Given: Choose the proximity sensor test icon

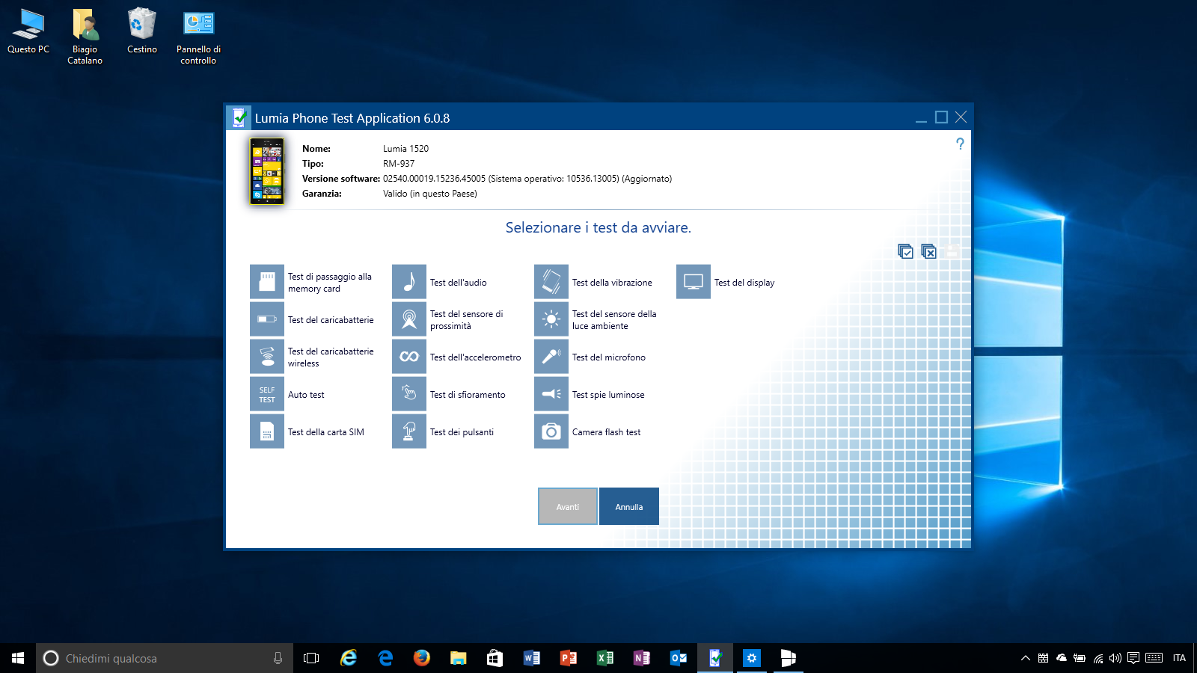Looking at the screenshot, I should pos(409,319).
